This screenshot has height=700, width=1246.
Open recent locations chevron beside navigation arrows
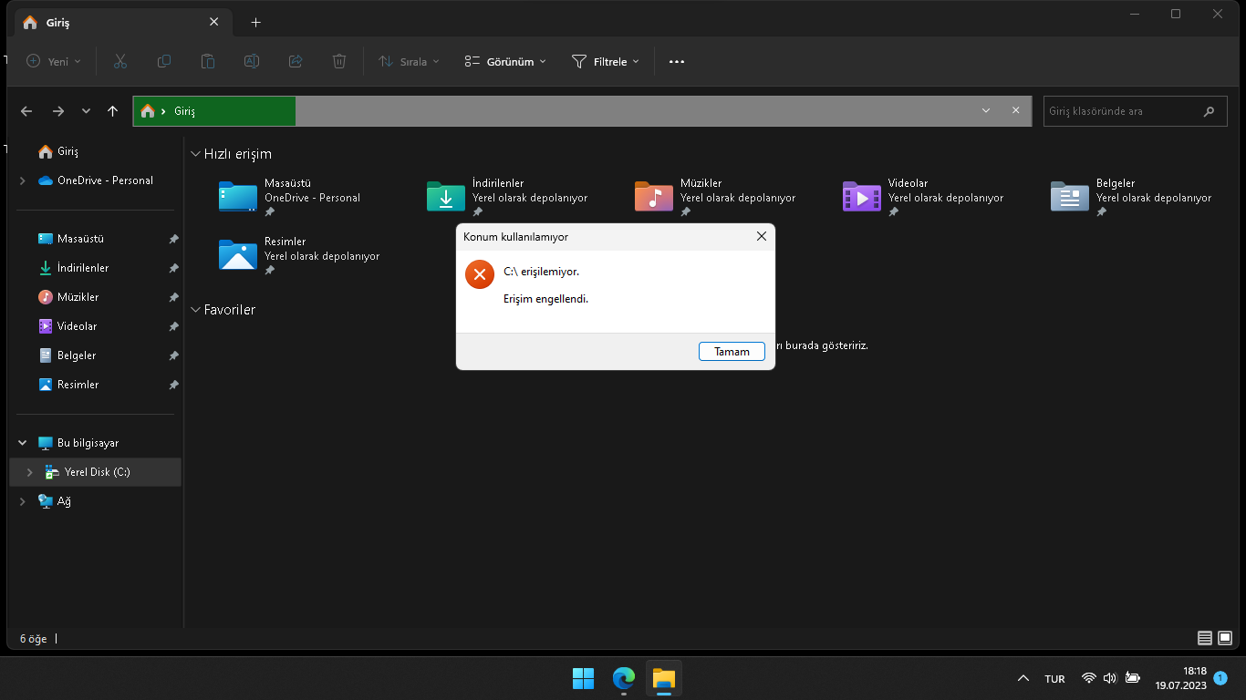(x=86, y=111)
